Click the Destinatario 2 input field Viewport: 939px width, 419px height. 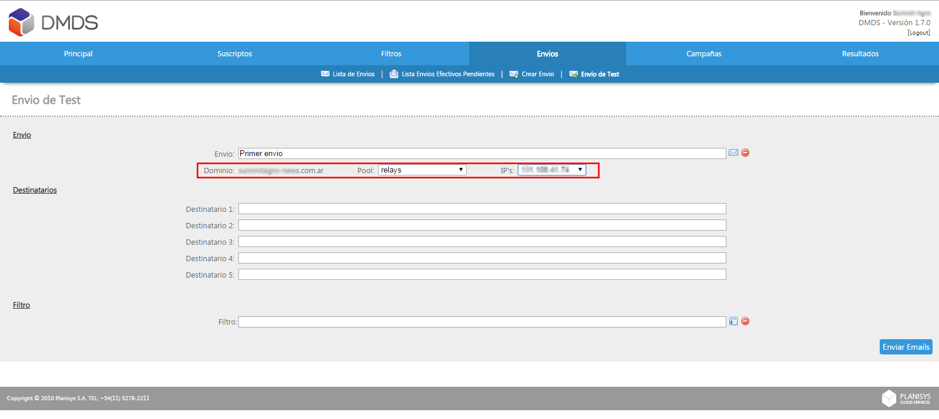click(482, 225)
